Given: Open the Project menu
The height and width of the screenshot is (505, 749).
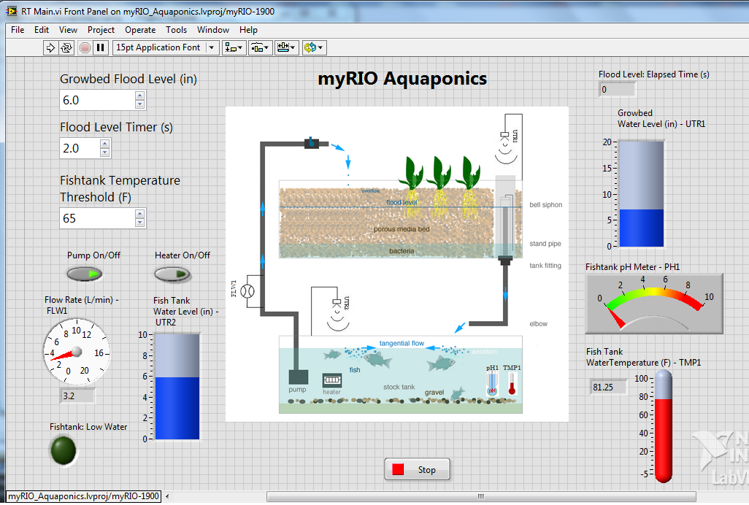Looking at the screenshot, I should tap(101, 30).
